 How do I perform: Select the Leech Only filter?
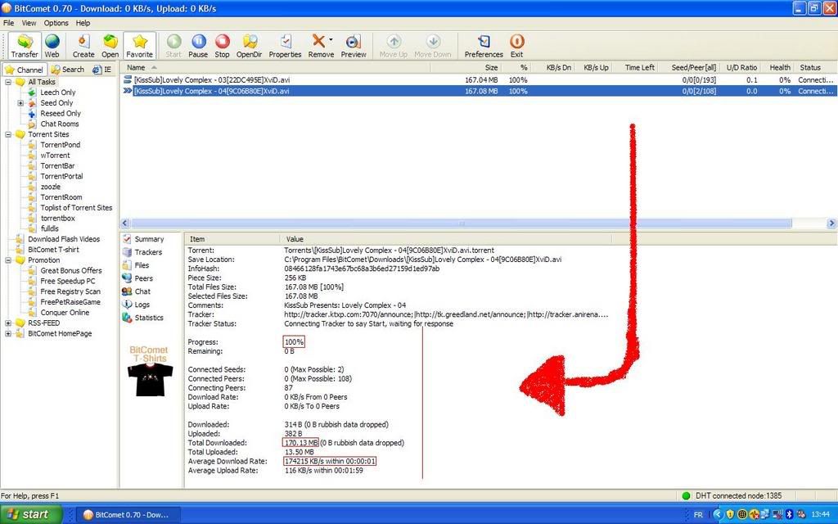point(57,93)
